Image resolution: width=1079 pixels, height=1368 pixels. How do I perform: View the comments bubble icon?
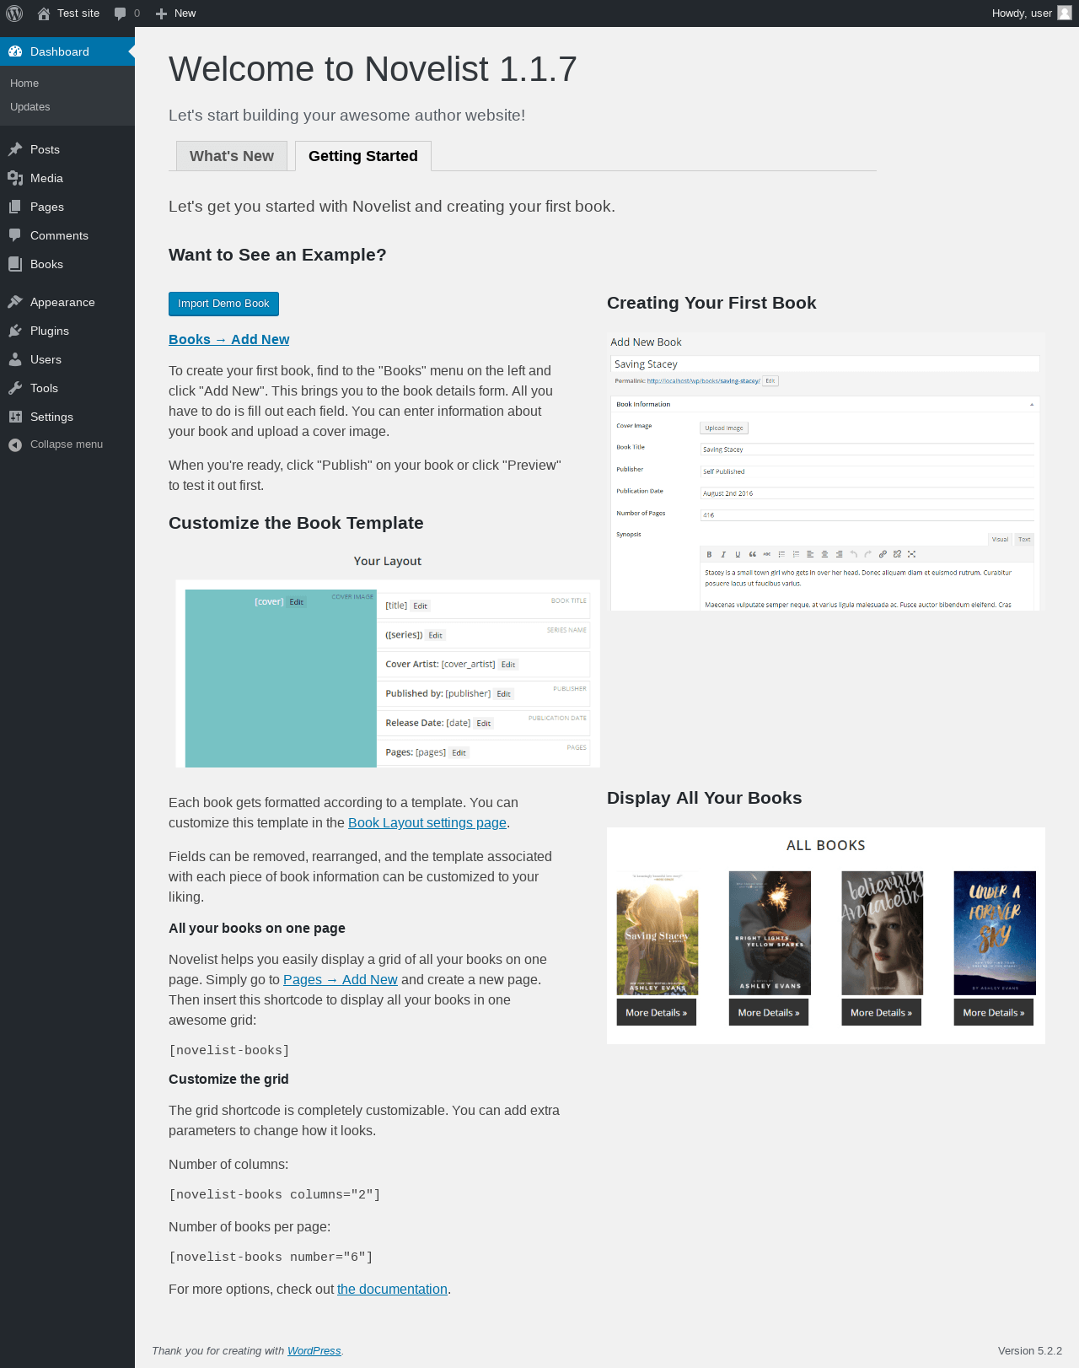click(x=120, y=13)
